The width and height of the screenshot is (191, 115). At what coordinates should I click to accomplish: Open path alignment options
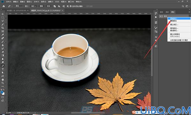pyautogui.click(x=59, y=6)
